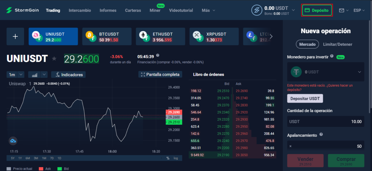372x171 pixels.
Task: Click the 9 649.92 volume in order book
Action: point(198,155)
